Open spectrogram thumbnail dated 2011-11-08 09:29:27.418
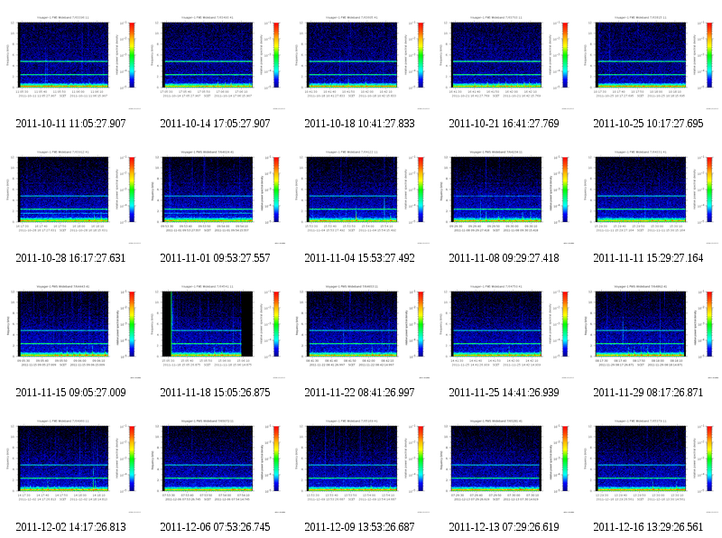 click(x=505, y=197)
